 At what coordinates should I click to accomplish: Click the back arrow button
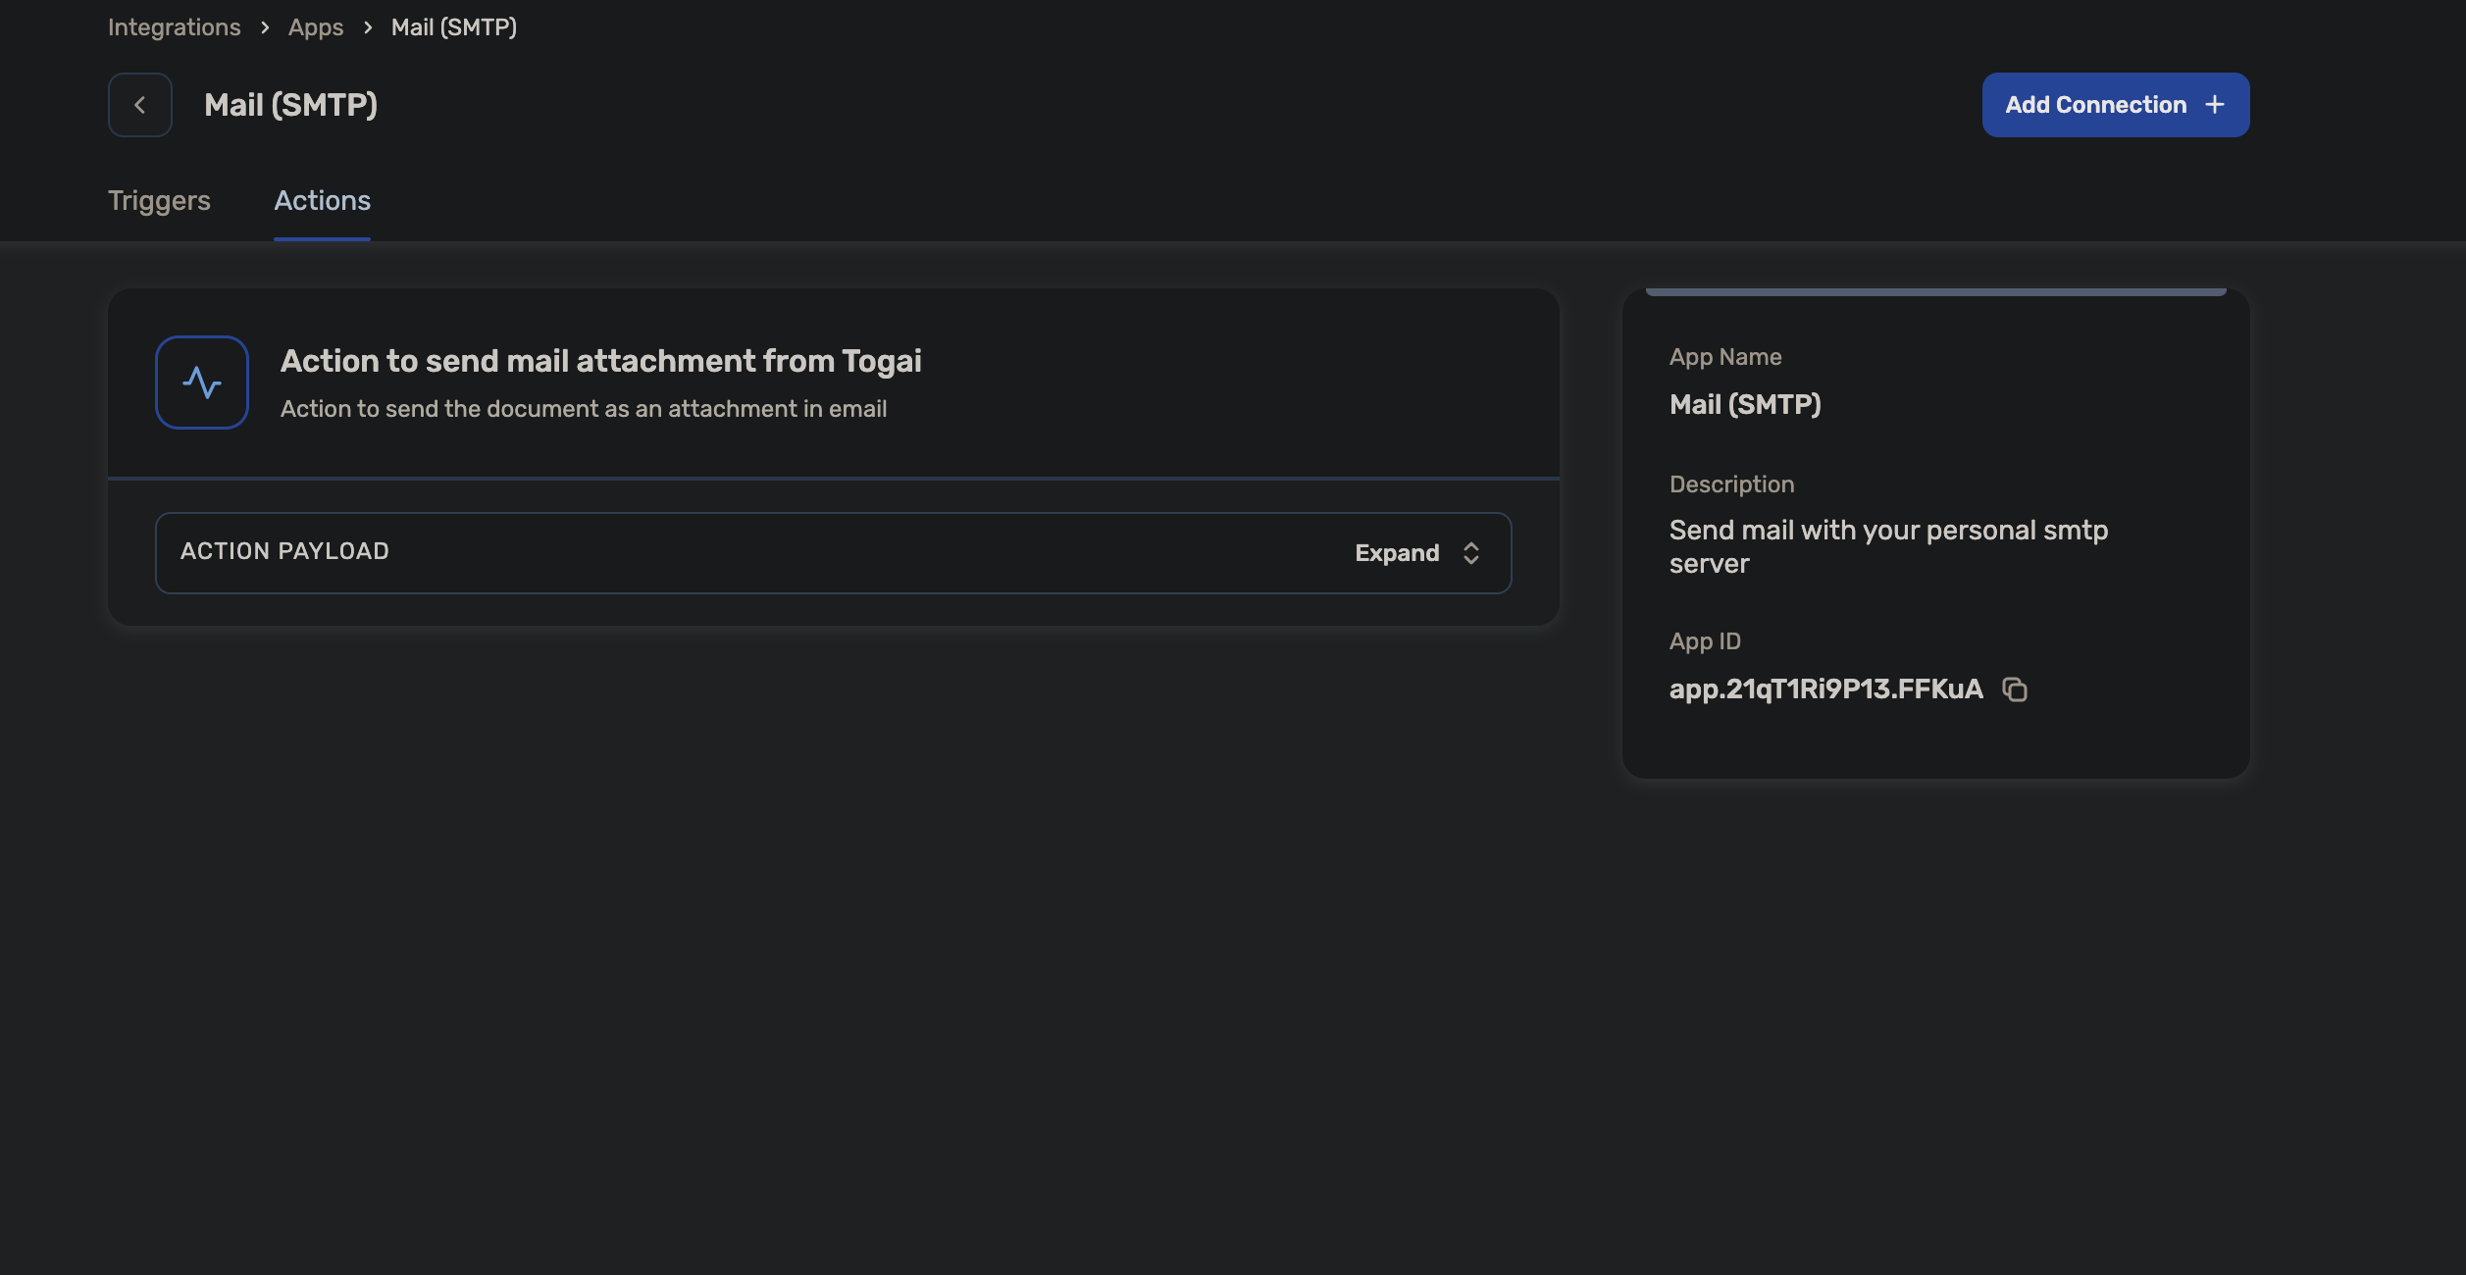pyautogui.click(x=139, y=105)
